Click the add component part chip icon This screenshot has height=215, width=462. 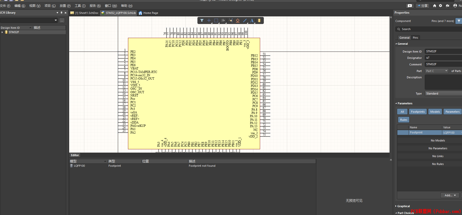(259, 20)
